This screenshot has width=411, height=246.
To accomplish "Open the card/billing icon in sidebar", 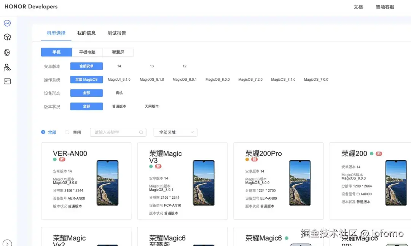I will coord(7,81).
